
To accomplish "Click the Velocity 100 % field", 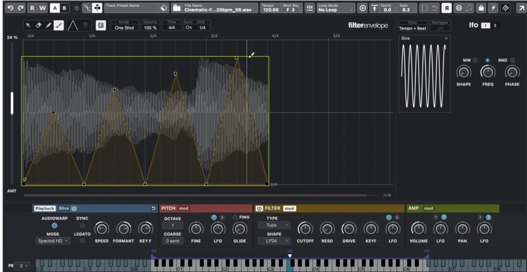I will 150,25.
